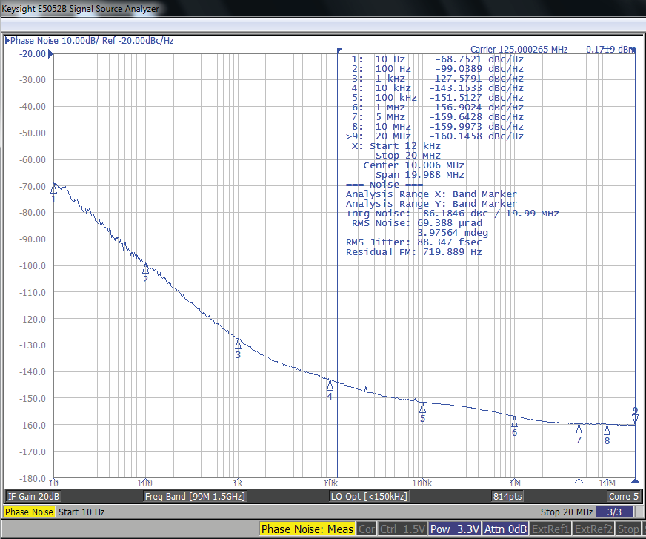646x539 pixels.
Task: Select marker 9 on the noise trace
Action: coord(636,415)
